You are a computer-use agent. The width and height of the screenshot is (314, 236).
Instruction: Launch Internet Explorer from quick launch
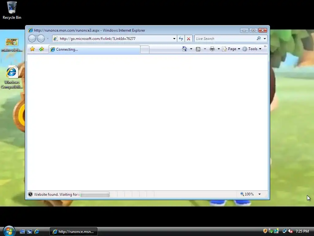point(37,232)
